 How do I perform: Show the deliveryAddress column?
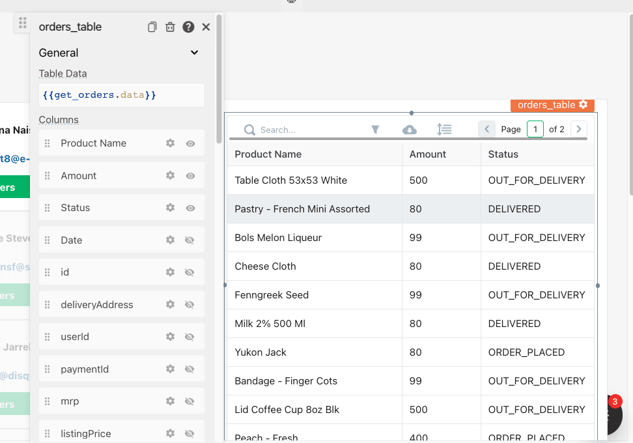190,305
